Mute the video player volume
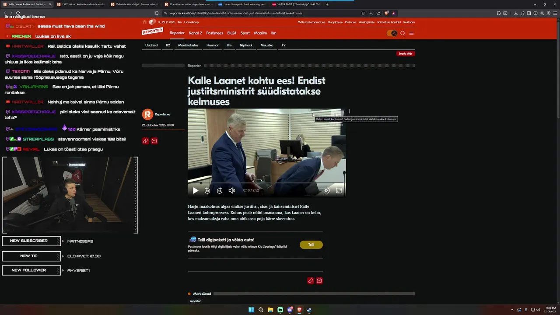This screenshot has width=560, height=315. click(232, 190)
